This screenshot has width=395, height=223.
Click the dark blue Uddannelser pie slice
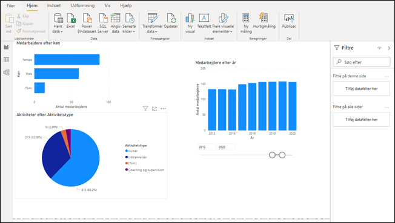pos(54,154)
